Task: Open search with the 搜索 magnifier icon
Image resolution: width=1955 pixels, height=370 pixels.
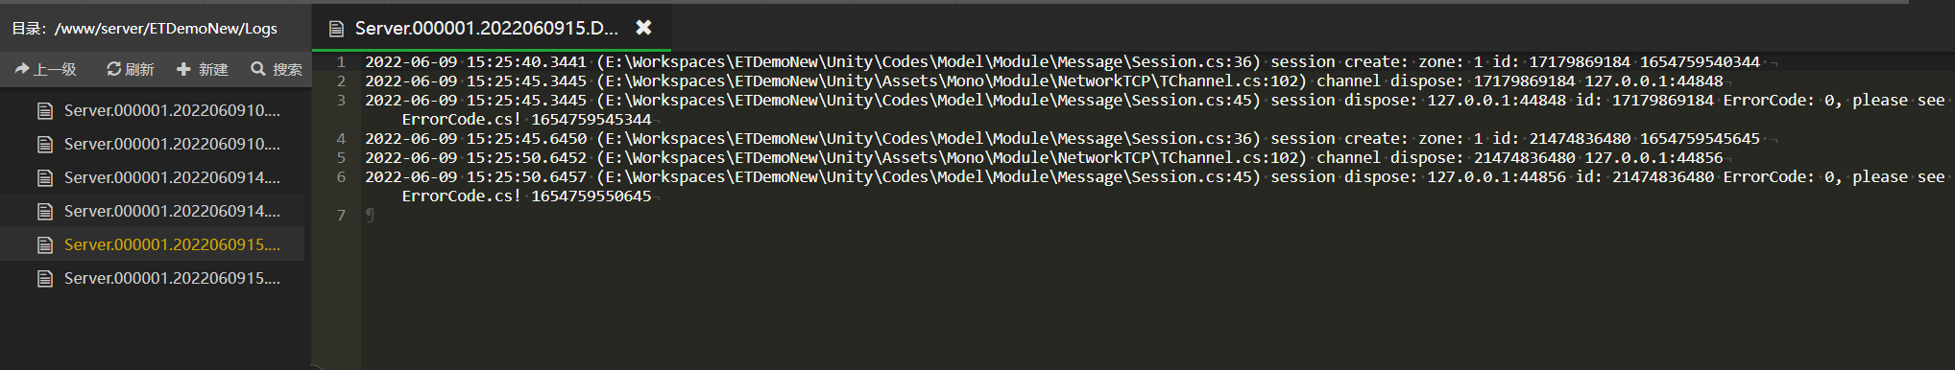Action: point(257,69)
